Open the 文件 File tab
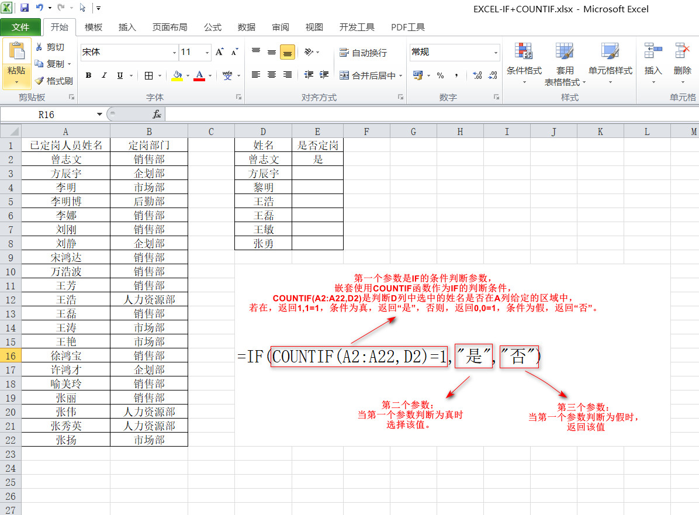The width and height of the screenshot is (699, 515). click(20, 27)
